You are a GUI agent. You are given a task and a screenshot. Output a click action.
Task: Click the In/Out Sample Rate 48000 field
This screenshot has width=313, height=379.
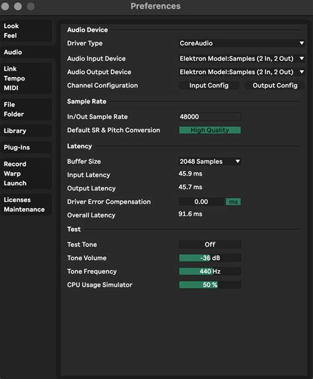click(210, 117)
